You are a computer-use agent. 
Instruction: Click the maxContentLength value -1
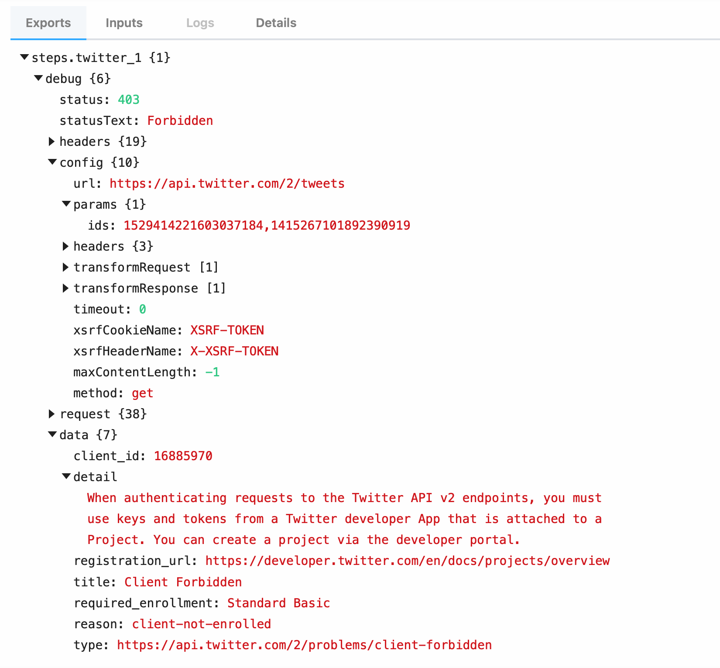pos(213,372)
